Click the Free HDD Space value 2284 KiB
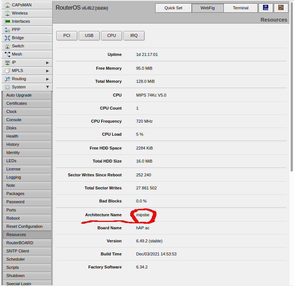This screenshot has width=294, height=286. click(144, 148)
